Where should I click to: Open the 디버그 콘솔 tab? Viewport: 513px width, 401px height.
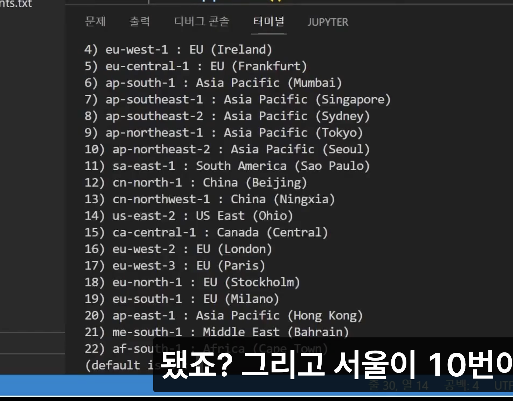point(201,21)
